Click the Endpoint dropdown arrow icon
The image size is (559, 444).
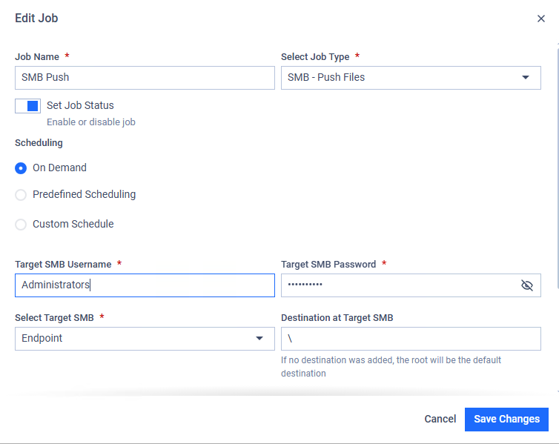(x=259, y=338)
